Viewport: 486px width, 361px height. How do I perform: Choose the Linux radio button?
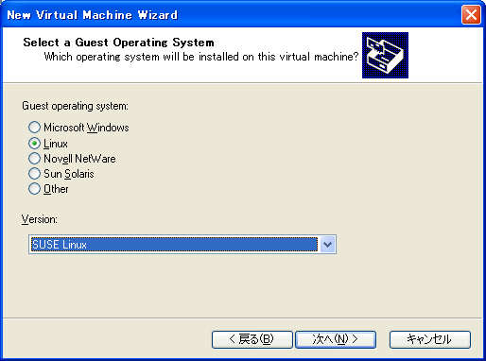tap(34, 144)
